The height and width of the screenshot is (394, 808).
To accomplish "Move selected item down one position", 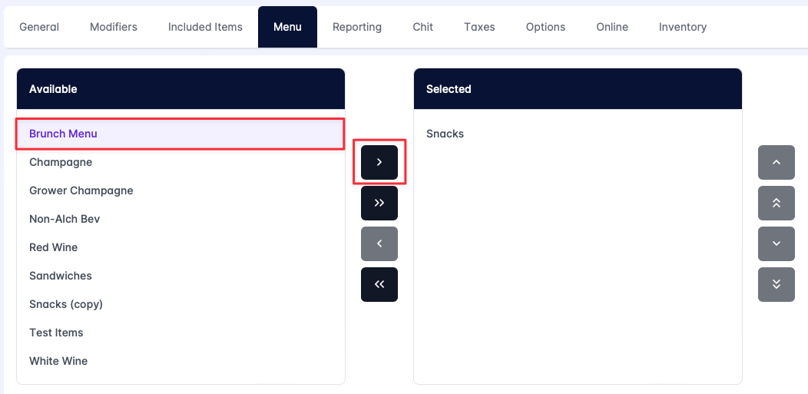I will click(776, 244).
